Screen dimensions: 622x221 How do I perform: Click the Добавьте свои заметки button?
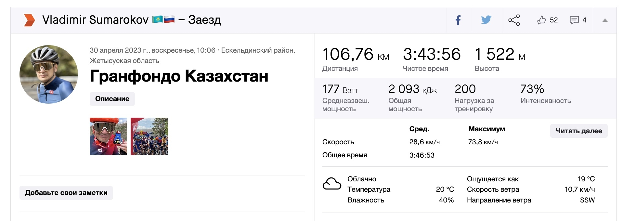(x=66, y=193)
